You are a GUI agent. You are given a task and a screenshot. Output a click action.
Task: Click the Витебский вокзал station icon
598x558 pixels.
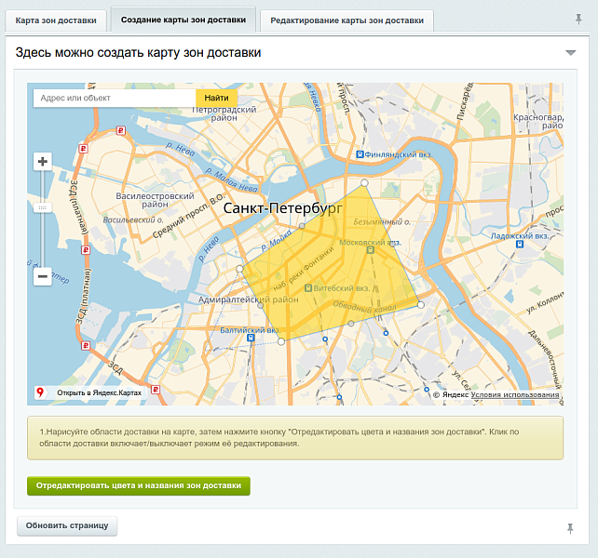click(308, 289)
